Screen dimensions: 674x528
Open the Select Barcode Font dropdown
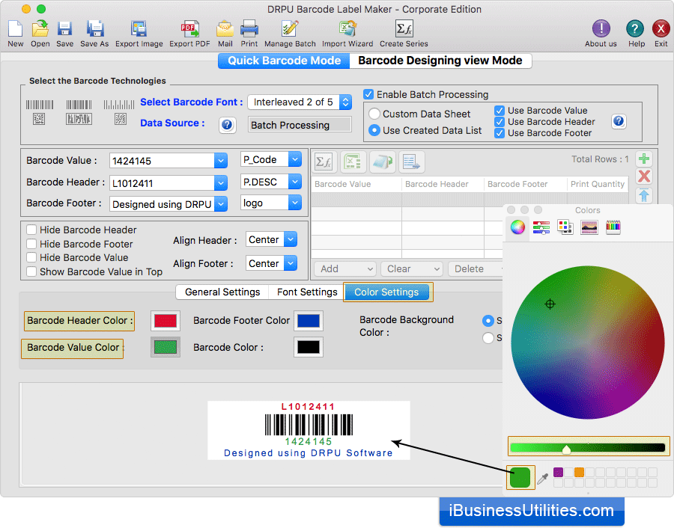tap(300, 102)
